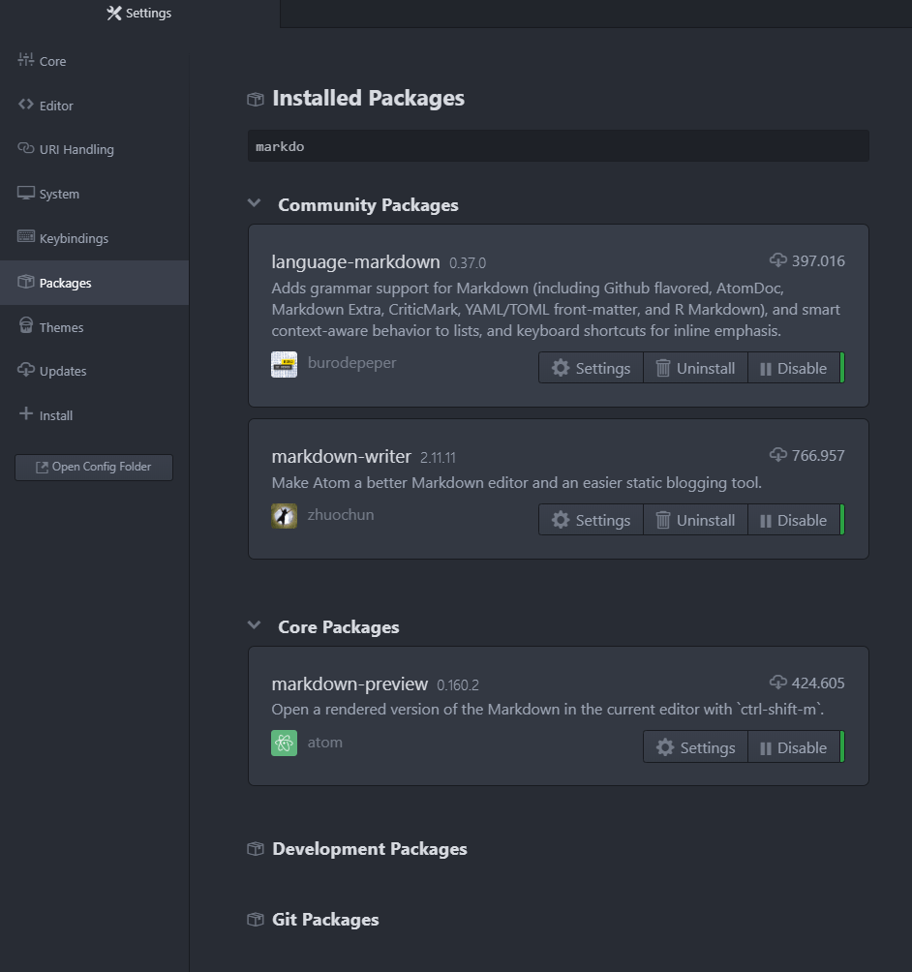The width and height of the screenshot is (912, 972).
Task: Switch to the Settings tab
Action: (x=138, y=13)
